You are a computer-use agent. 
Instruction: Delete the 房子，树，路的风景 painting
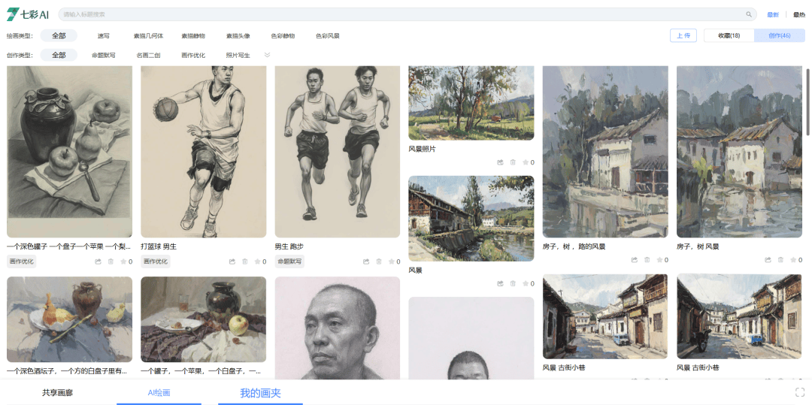pyautogui.click(x=647, y=260)
